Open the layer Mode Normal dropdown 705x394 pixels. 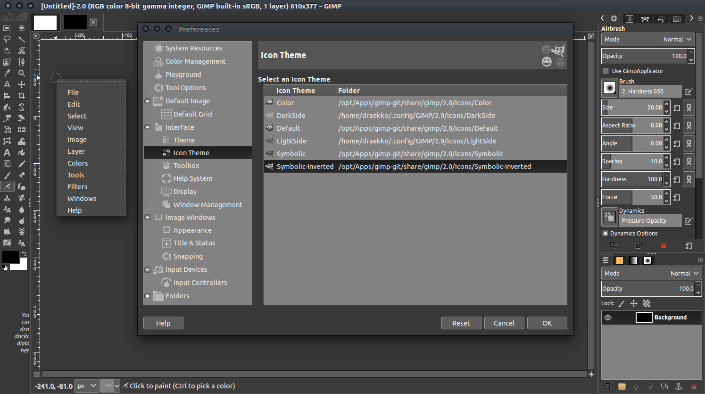point(652,274)
